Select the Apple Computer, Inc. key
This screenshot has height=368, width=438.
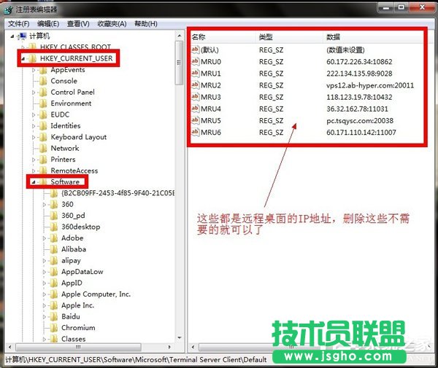click(x=96, y=294)
